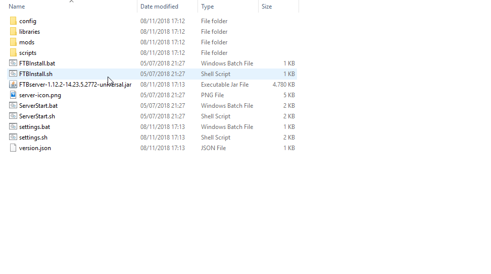Viewport: 491px width, 274px height.
Task: Click the 4.780 KB size cell
Action: point(283,85)
